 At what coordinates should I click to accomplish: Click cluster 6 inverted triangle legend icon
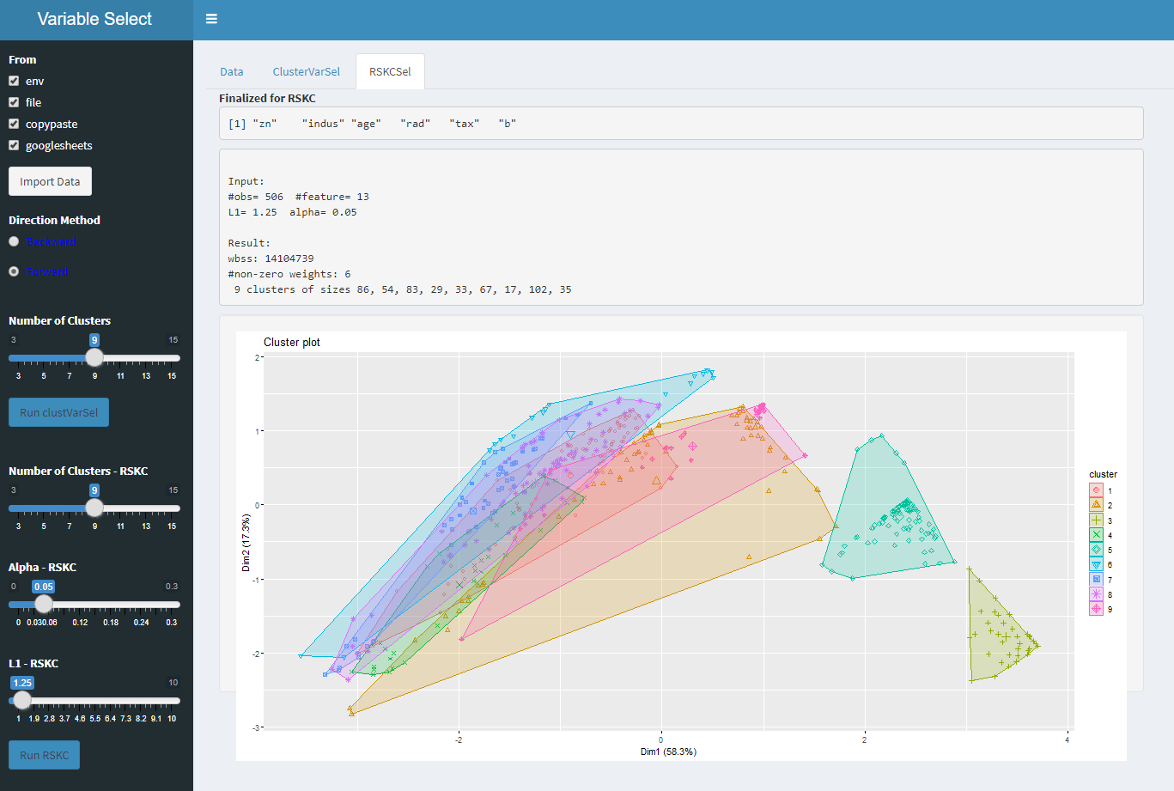click(x=1096, y=564)
